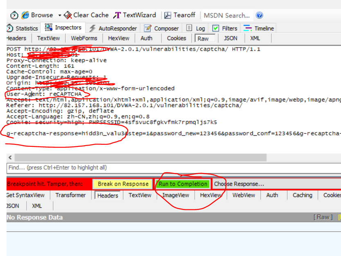Open the Log tab
The height and width of the screenshot is (256, 341).
pyautogui.click(x=196, y=28)
